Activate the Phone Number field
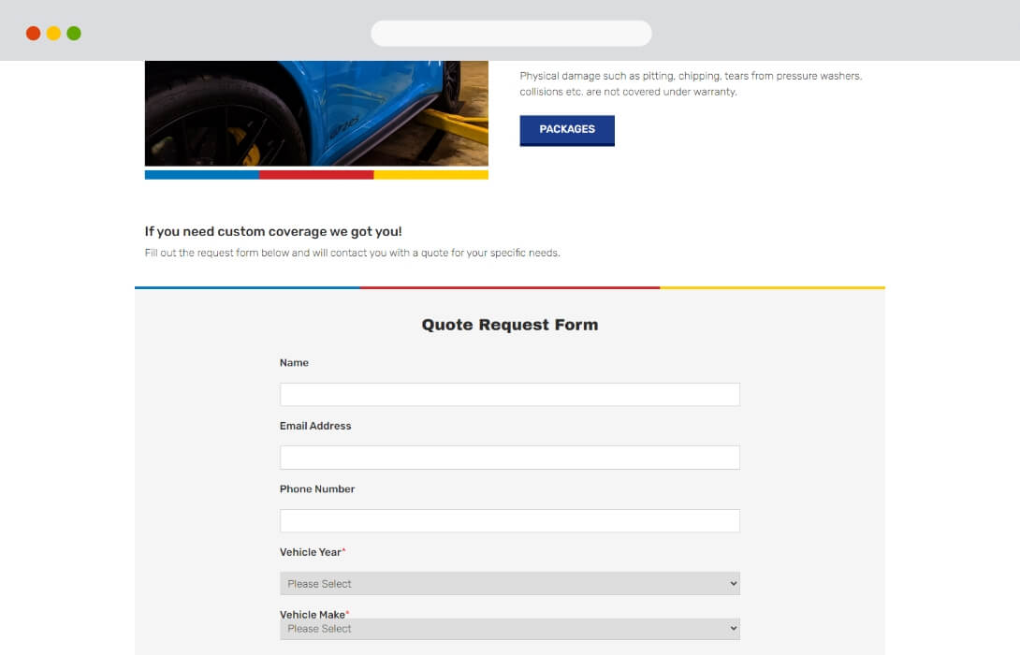Image resolution: width=1020 pixels, height=655 pixels. click(x=509, y=520)
